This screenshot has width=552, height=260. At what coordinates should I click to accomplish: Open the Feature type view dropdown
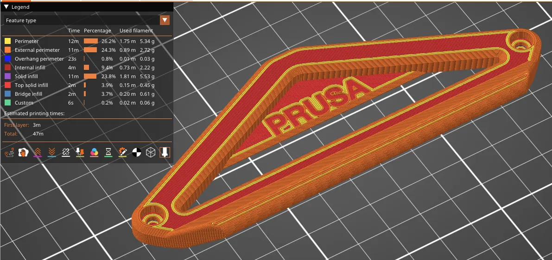pyautogui.click(x=87, y=20)
